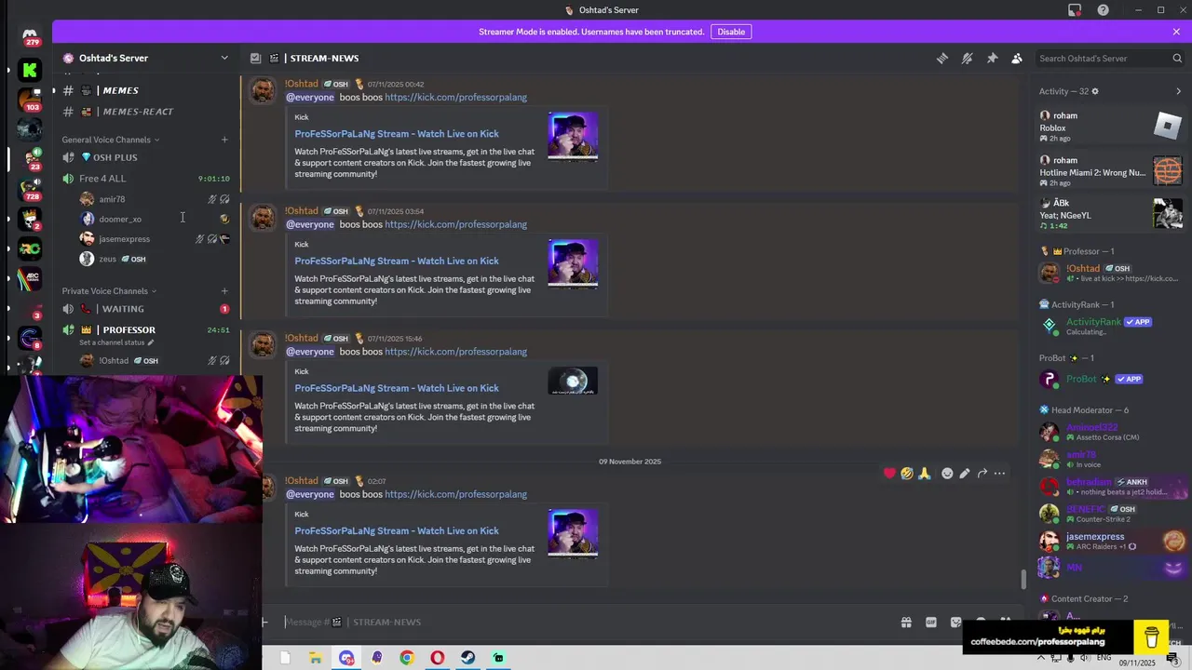React with red heart emoji
1192x670 pixels.
pos(889,473)
